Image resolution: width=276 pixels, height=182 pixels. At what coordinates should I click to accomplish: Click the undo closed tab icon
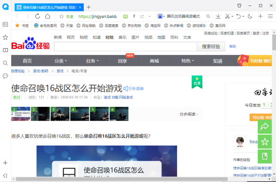pyautogui.click(x=238, y=17)
